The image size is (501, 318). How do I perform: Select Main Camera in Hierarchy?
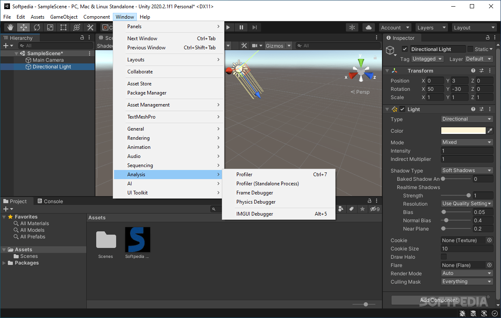click(x=48, y=60)
